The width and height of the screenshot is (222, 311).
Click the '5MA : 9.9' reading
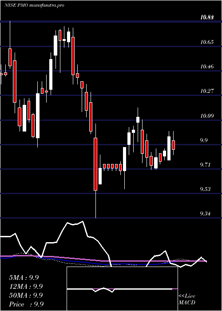(24, 278)
